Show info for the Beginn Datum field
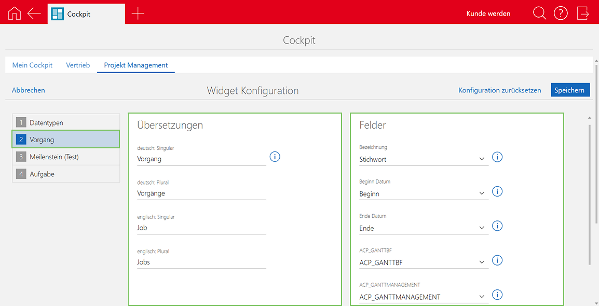599x306 pixels. coord(497,191)
